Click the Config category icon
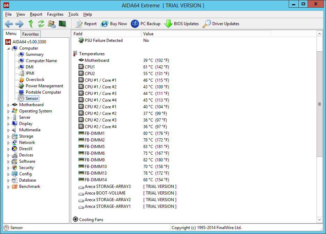Image resolution: width=326 pixels, height=234 pixels. (x=15, y=174)
